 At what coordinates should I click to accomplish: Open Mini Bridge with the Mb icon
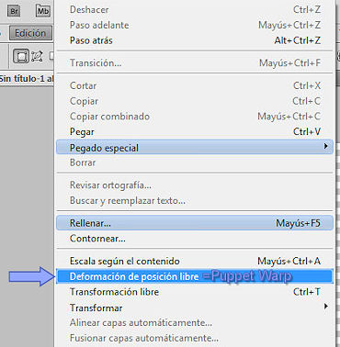[43, 11]
